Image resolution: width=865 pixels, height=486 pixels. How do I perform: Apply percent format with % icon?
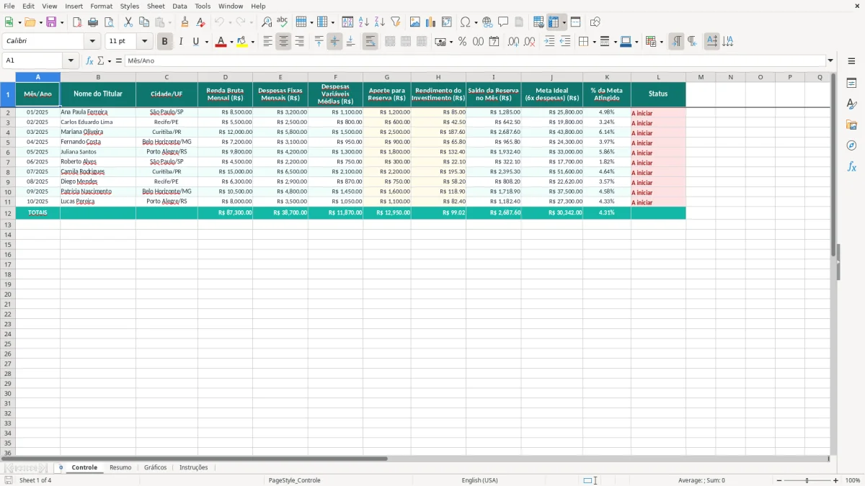click(x=462, y=42)
